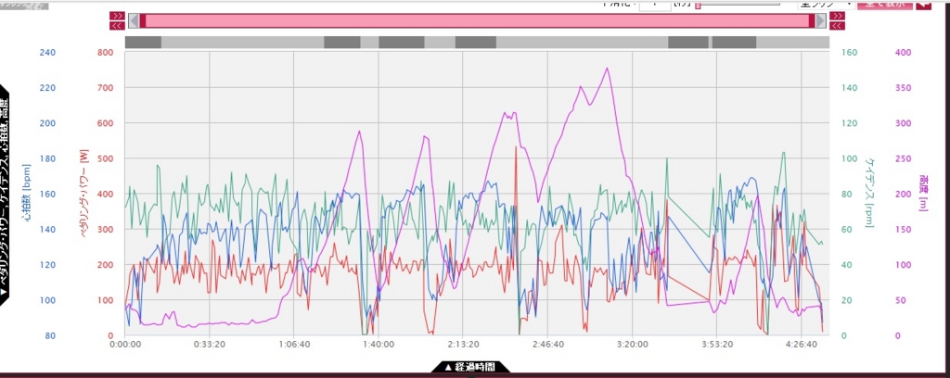
Task: Click the 心拍数 [bpm] axis title
Action: pos(28,193)
